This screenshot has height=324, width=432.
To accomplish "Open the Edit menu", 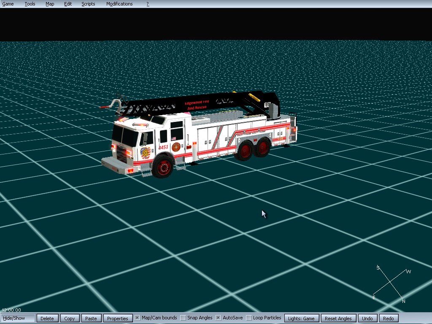I will pos(68,4).
